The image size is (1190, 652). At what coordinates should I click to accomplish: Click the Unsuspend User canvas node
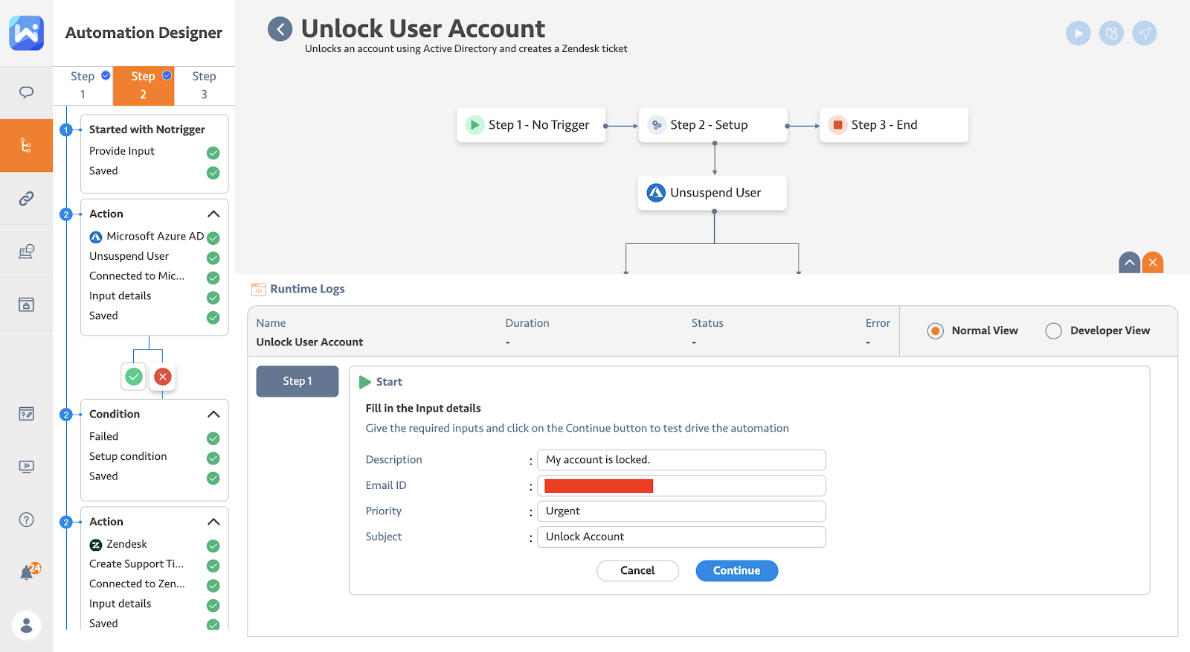pos(713,193)
